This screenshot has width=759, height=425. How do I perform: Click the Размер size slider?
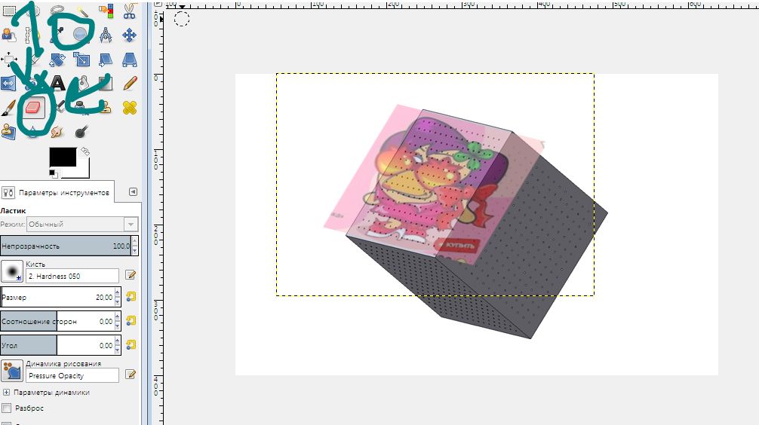pos(57,297)
